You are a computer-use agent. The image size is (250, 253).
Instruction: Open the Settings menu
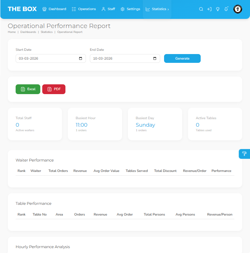(x=130, y=9)
